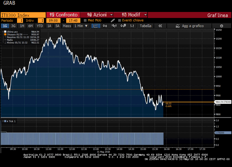
Task: Select the line chart type icon
Action: (96, 26)
